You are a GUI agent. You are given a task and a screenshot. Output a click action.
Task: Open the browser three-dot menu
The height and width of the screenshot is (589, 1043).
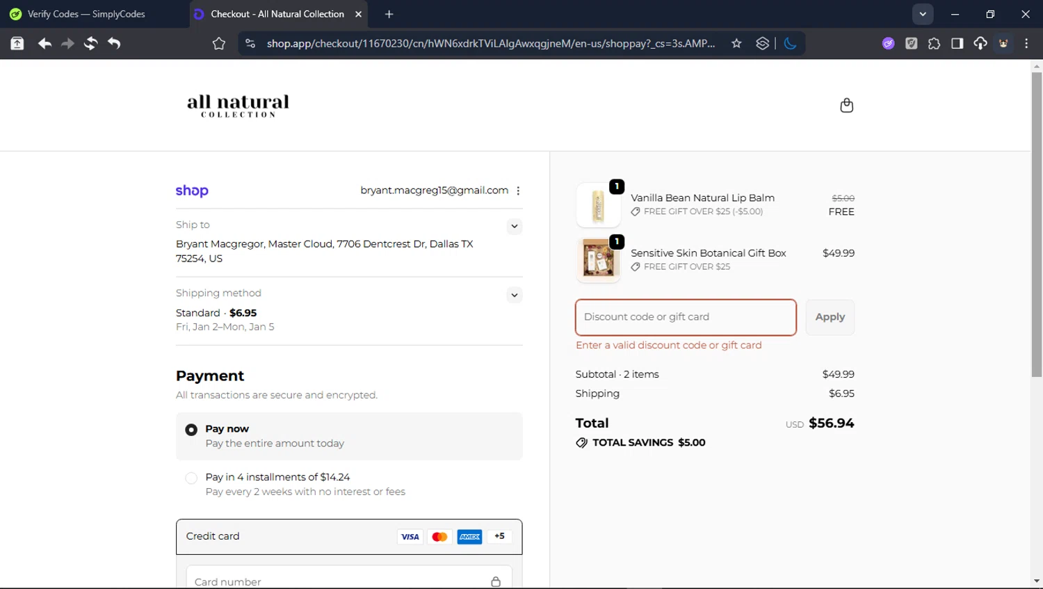point(1026,44)
